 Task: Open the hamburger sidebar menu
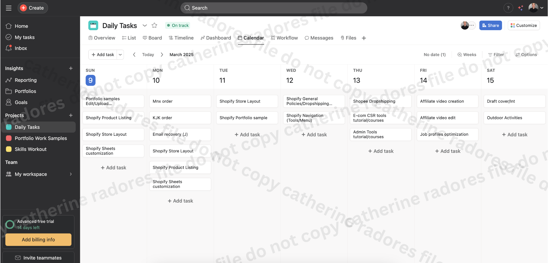point(9,8)
